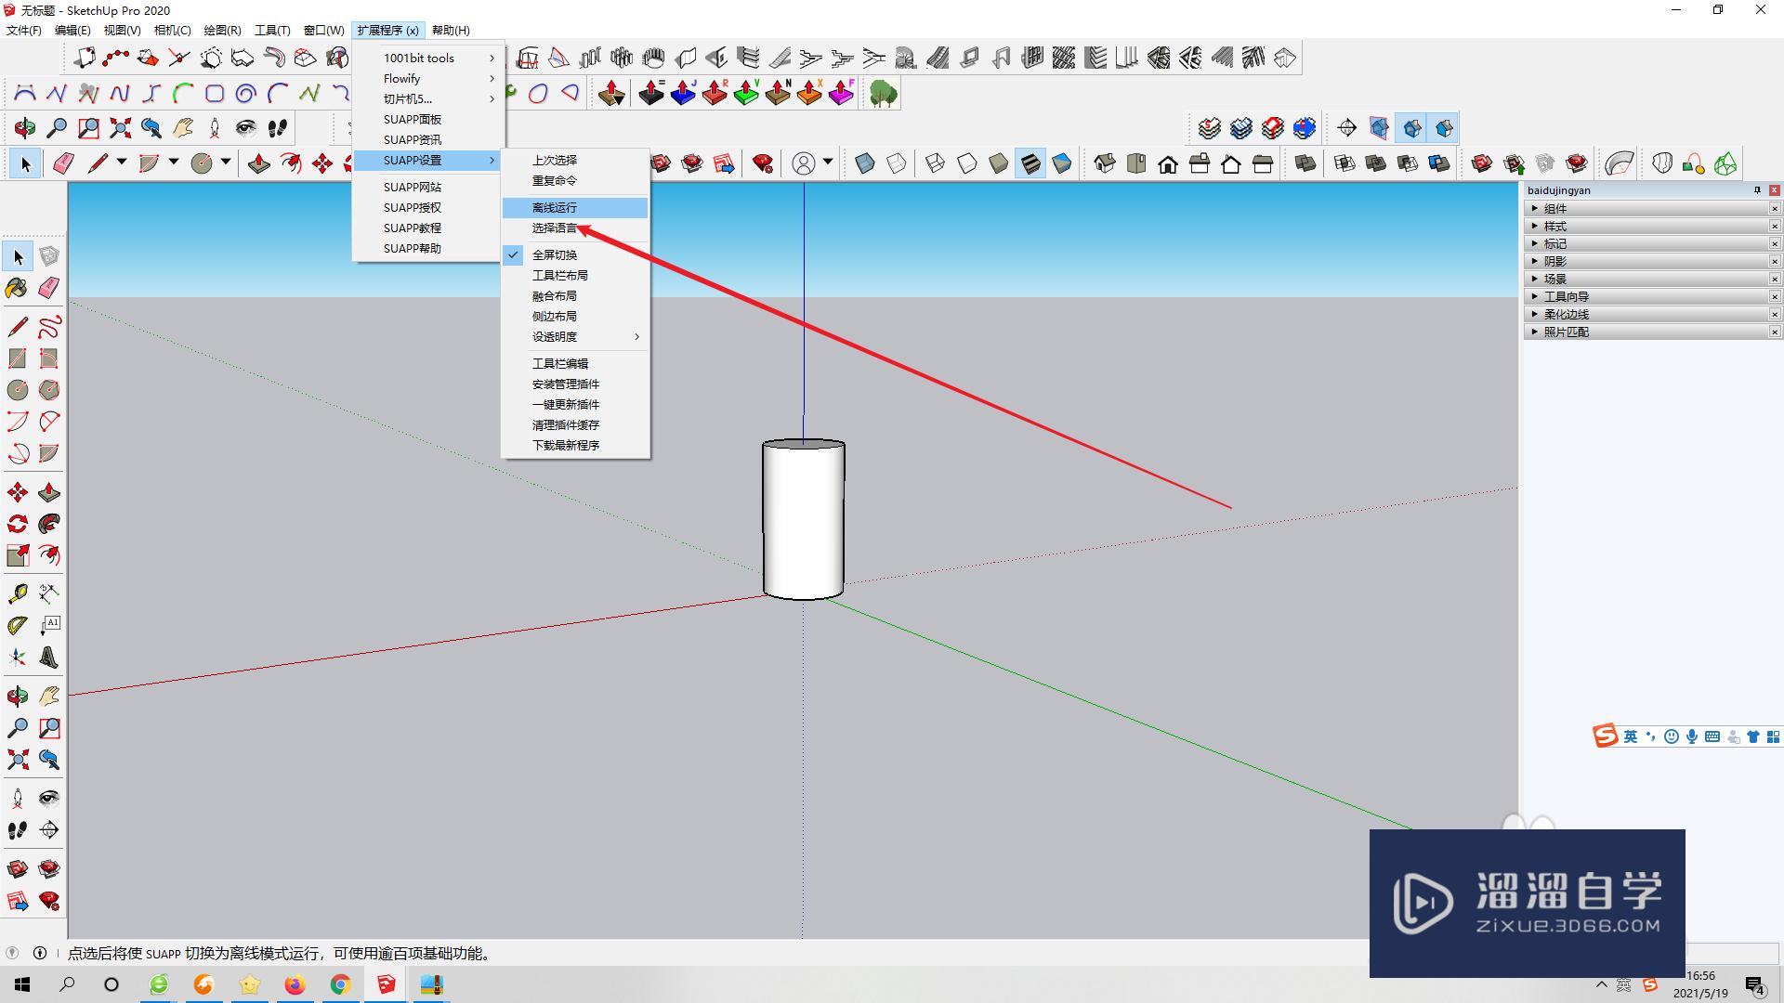The image size is (1784, 1003).
Task: Click the Zoom Window icon in camera toolbar
Action: pos(88,128)
